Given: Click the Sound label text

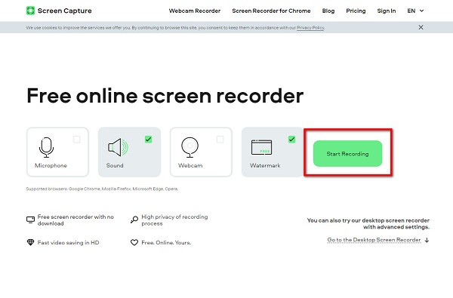Looking at the screenshot, I should tap(115, 165).
